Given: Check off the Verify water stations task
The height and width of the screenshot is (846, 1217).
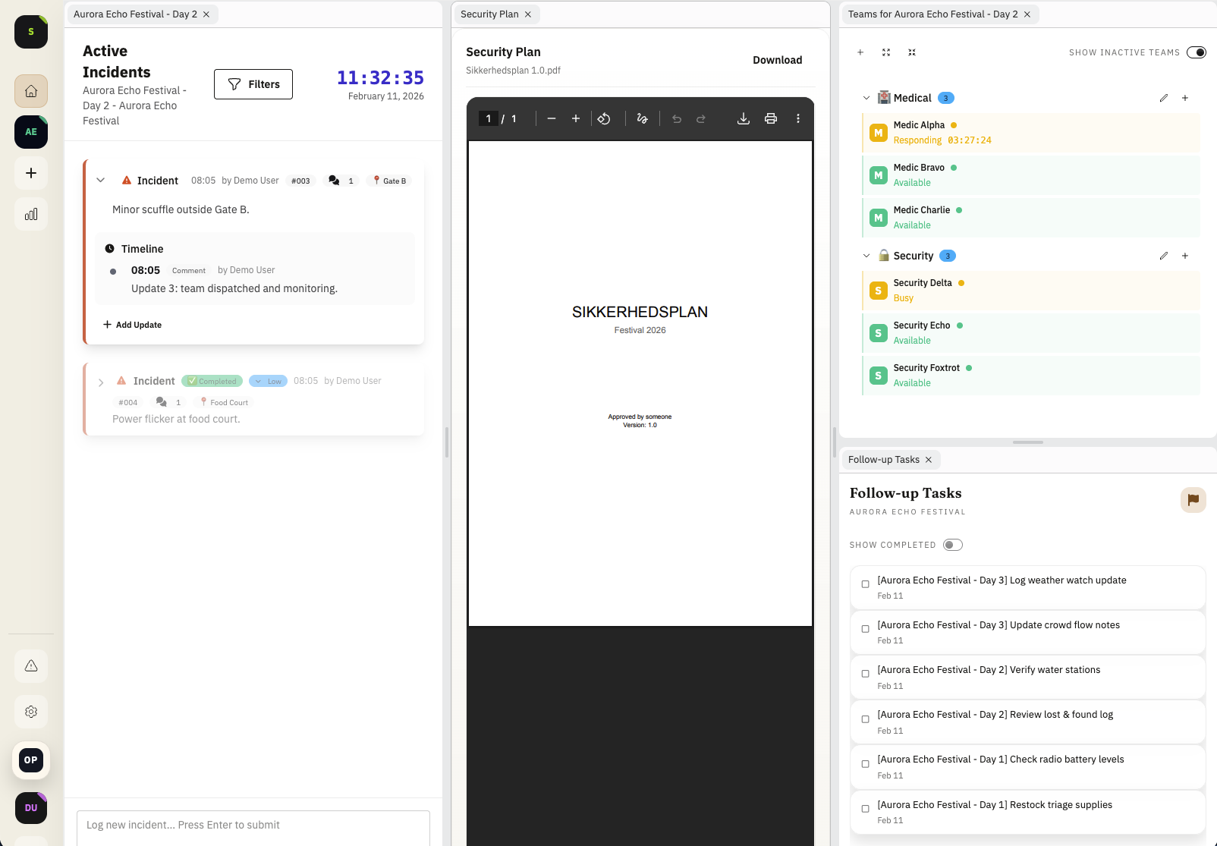Looking at the screenshot, I should pyautogui.click(x=865, y=673).
